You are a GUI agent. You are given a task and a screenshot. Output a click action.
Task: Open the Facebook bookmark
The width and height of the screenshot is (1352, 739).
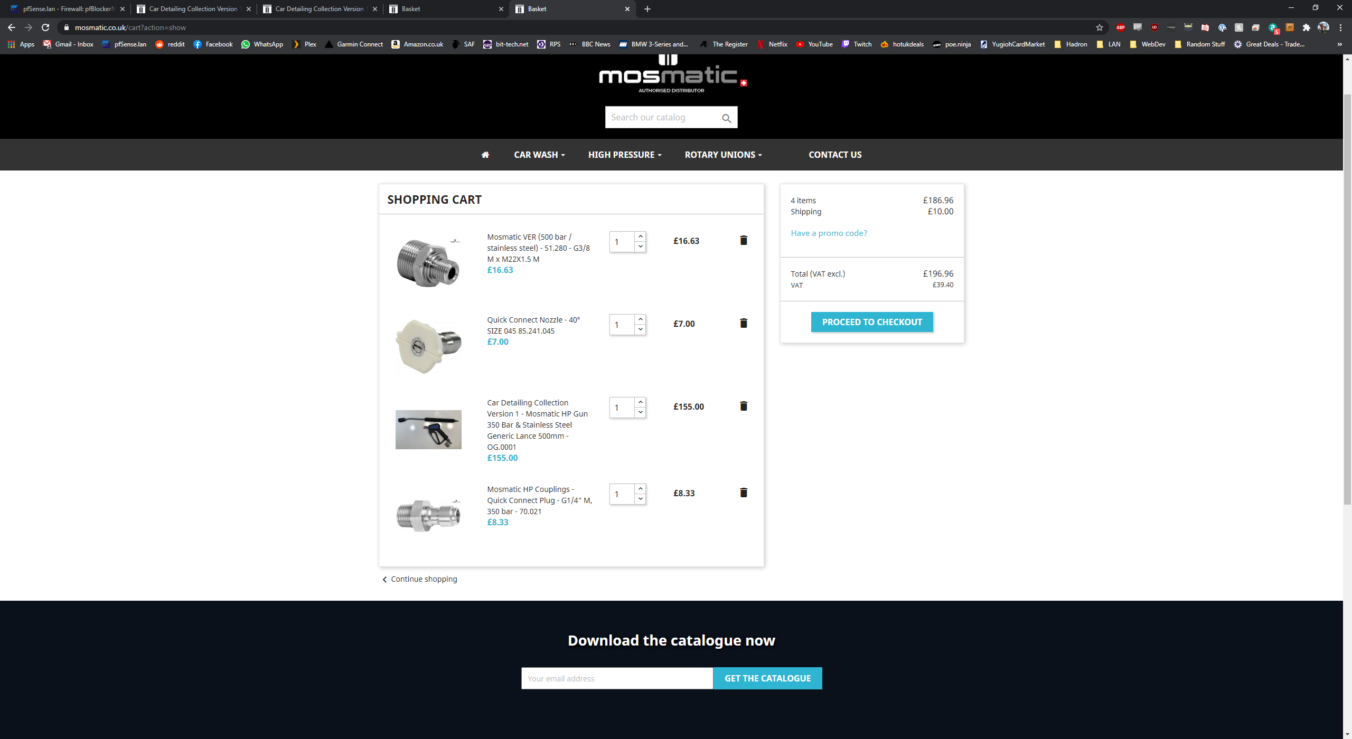click(x=213, y=44)
